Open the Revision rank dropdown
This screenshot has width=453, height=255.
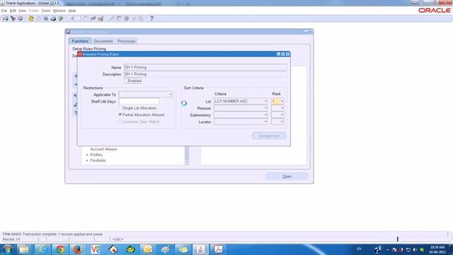[x=282, y=108]
